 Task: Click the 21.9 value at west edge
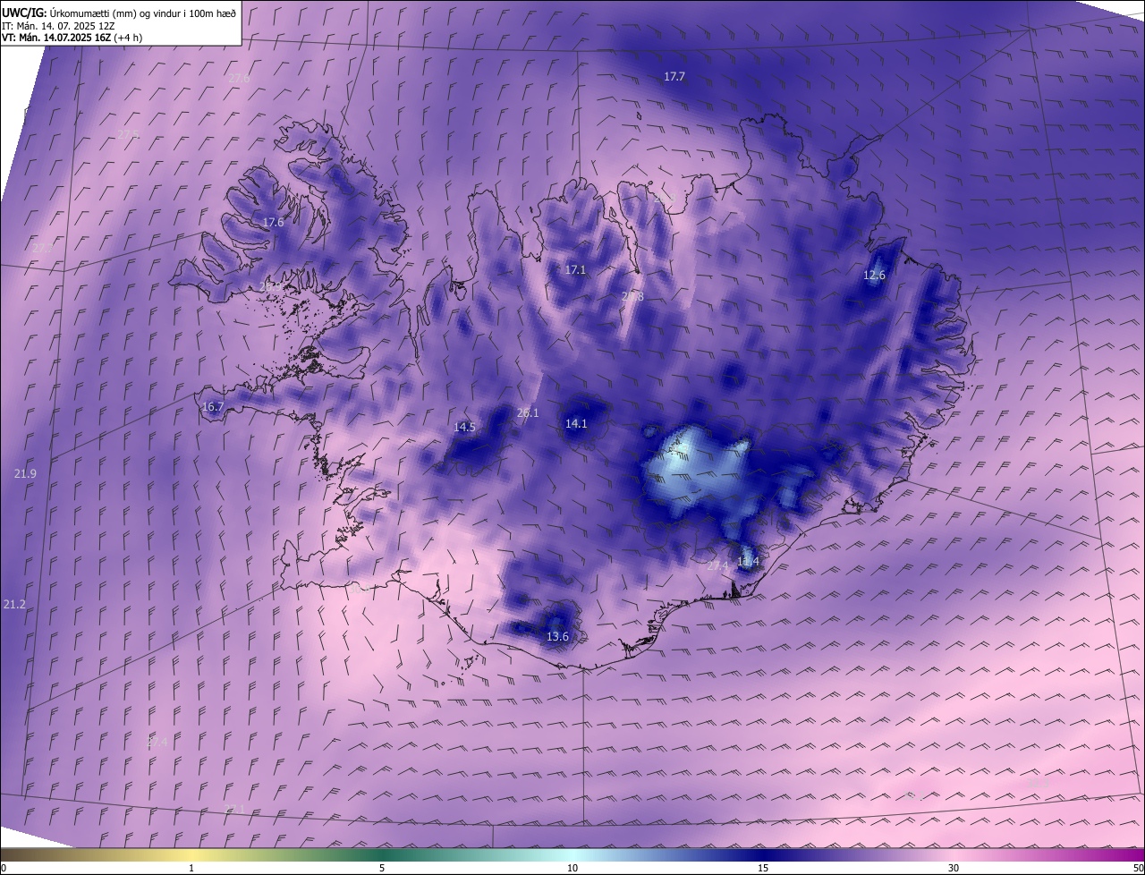click(x=25, y=472)
